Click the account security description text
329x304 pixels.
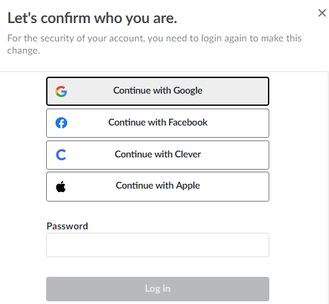coord(155,44)
